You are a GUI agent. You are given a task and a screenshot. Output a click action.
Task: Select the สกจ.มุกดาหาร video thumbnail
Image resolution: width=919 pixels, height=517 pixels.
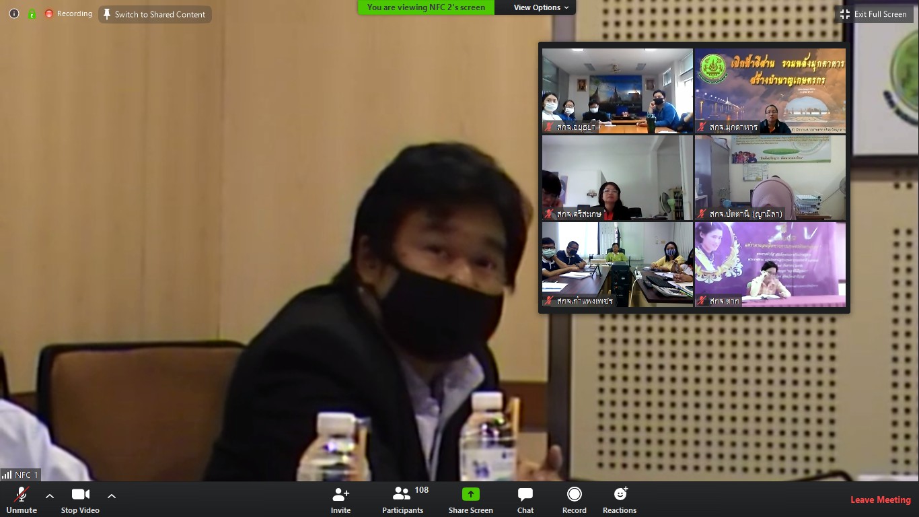tap(770, 91)
